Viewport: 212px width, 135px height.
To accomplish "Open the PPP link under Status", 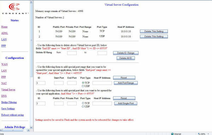I will (4, 46).
